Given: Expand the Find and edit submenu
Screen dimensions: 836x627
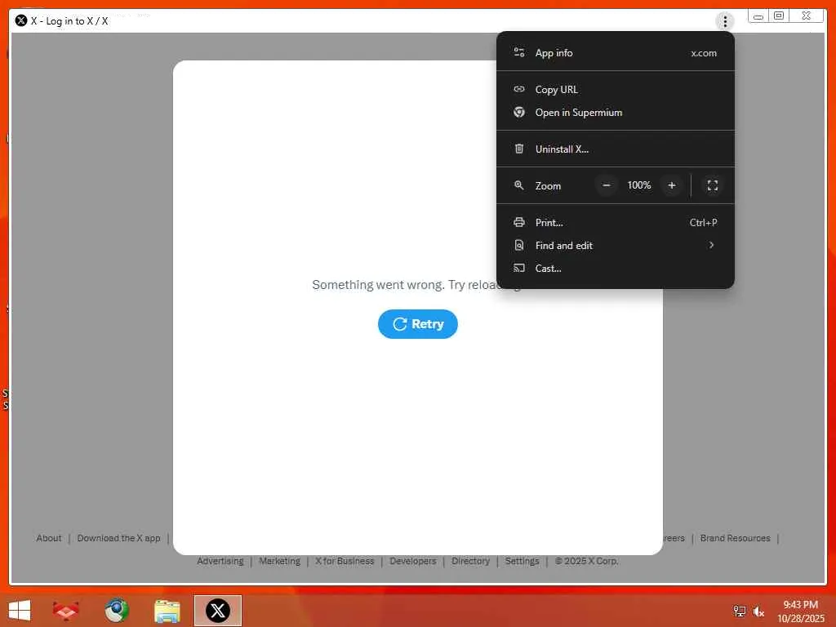Looking at the screenshot, I should (x=616, y=246).
